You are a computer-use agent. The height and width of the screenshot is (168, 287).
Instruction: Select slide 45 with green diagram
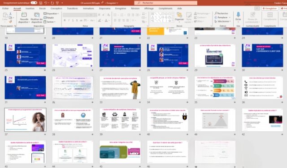120,152
